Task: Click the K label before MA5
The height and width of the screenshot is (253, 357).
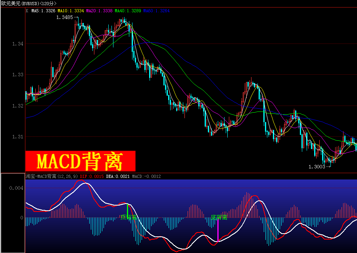Action: point(27,11)
